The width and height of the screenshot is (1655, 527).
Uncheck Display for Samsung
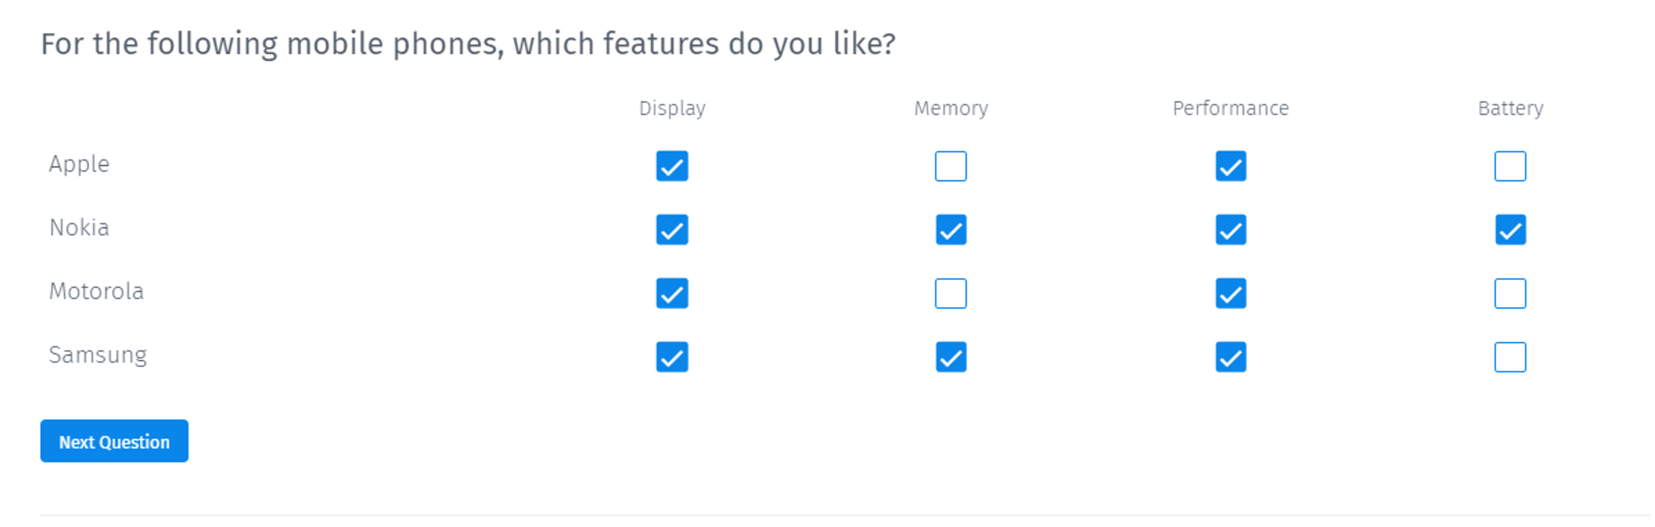pos(672,357)
